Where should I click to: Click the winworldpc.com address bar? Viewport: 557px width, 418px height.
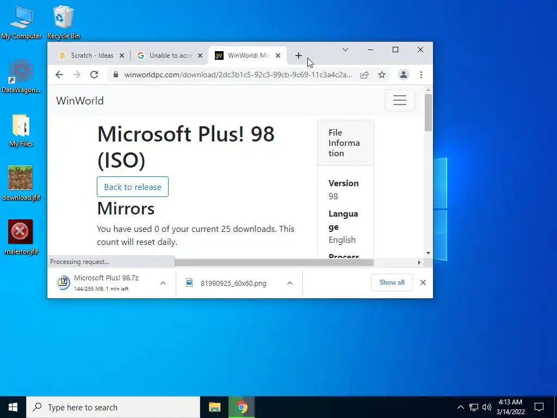click(238, 75)
